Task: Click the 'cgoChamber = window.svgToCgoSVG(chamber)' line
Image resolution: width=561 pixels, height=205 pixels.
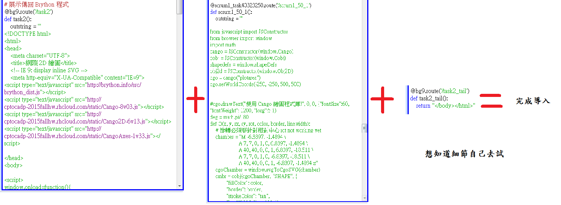Action: click(268, 170)
